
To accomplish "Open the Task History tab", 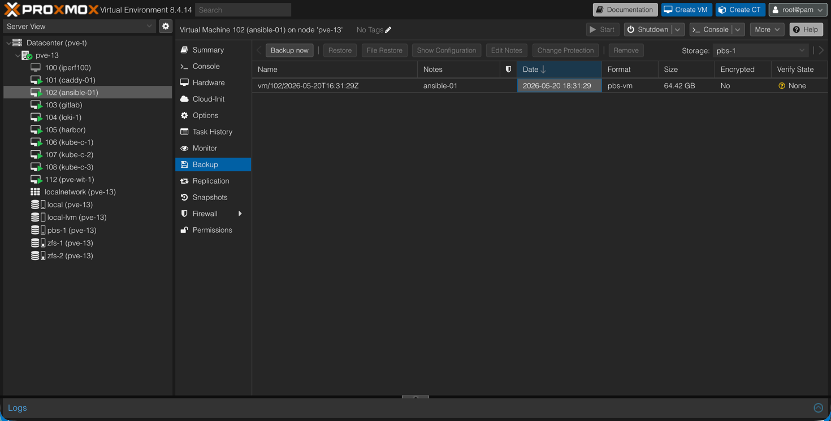I will (x=213, y=132).
